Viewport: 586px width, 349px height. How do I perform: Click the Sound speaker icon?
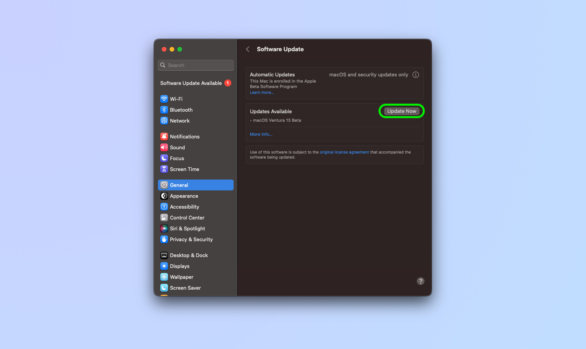[164, 147]
